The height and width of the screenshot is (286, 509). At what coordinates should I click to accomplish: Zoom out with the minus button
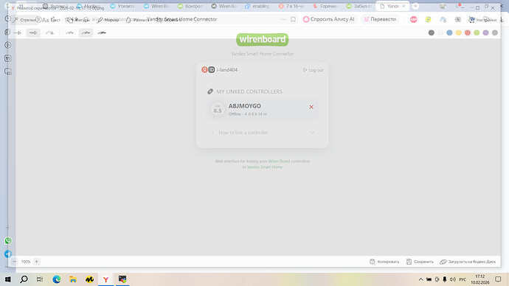[x=14, y=262]
